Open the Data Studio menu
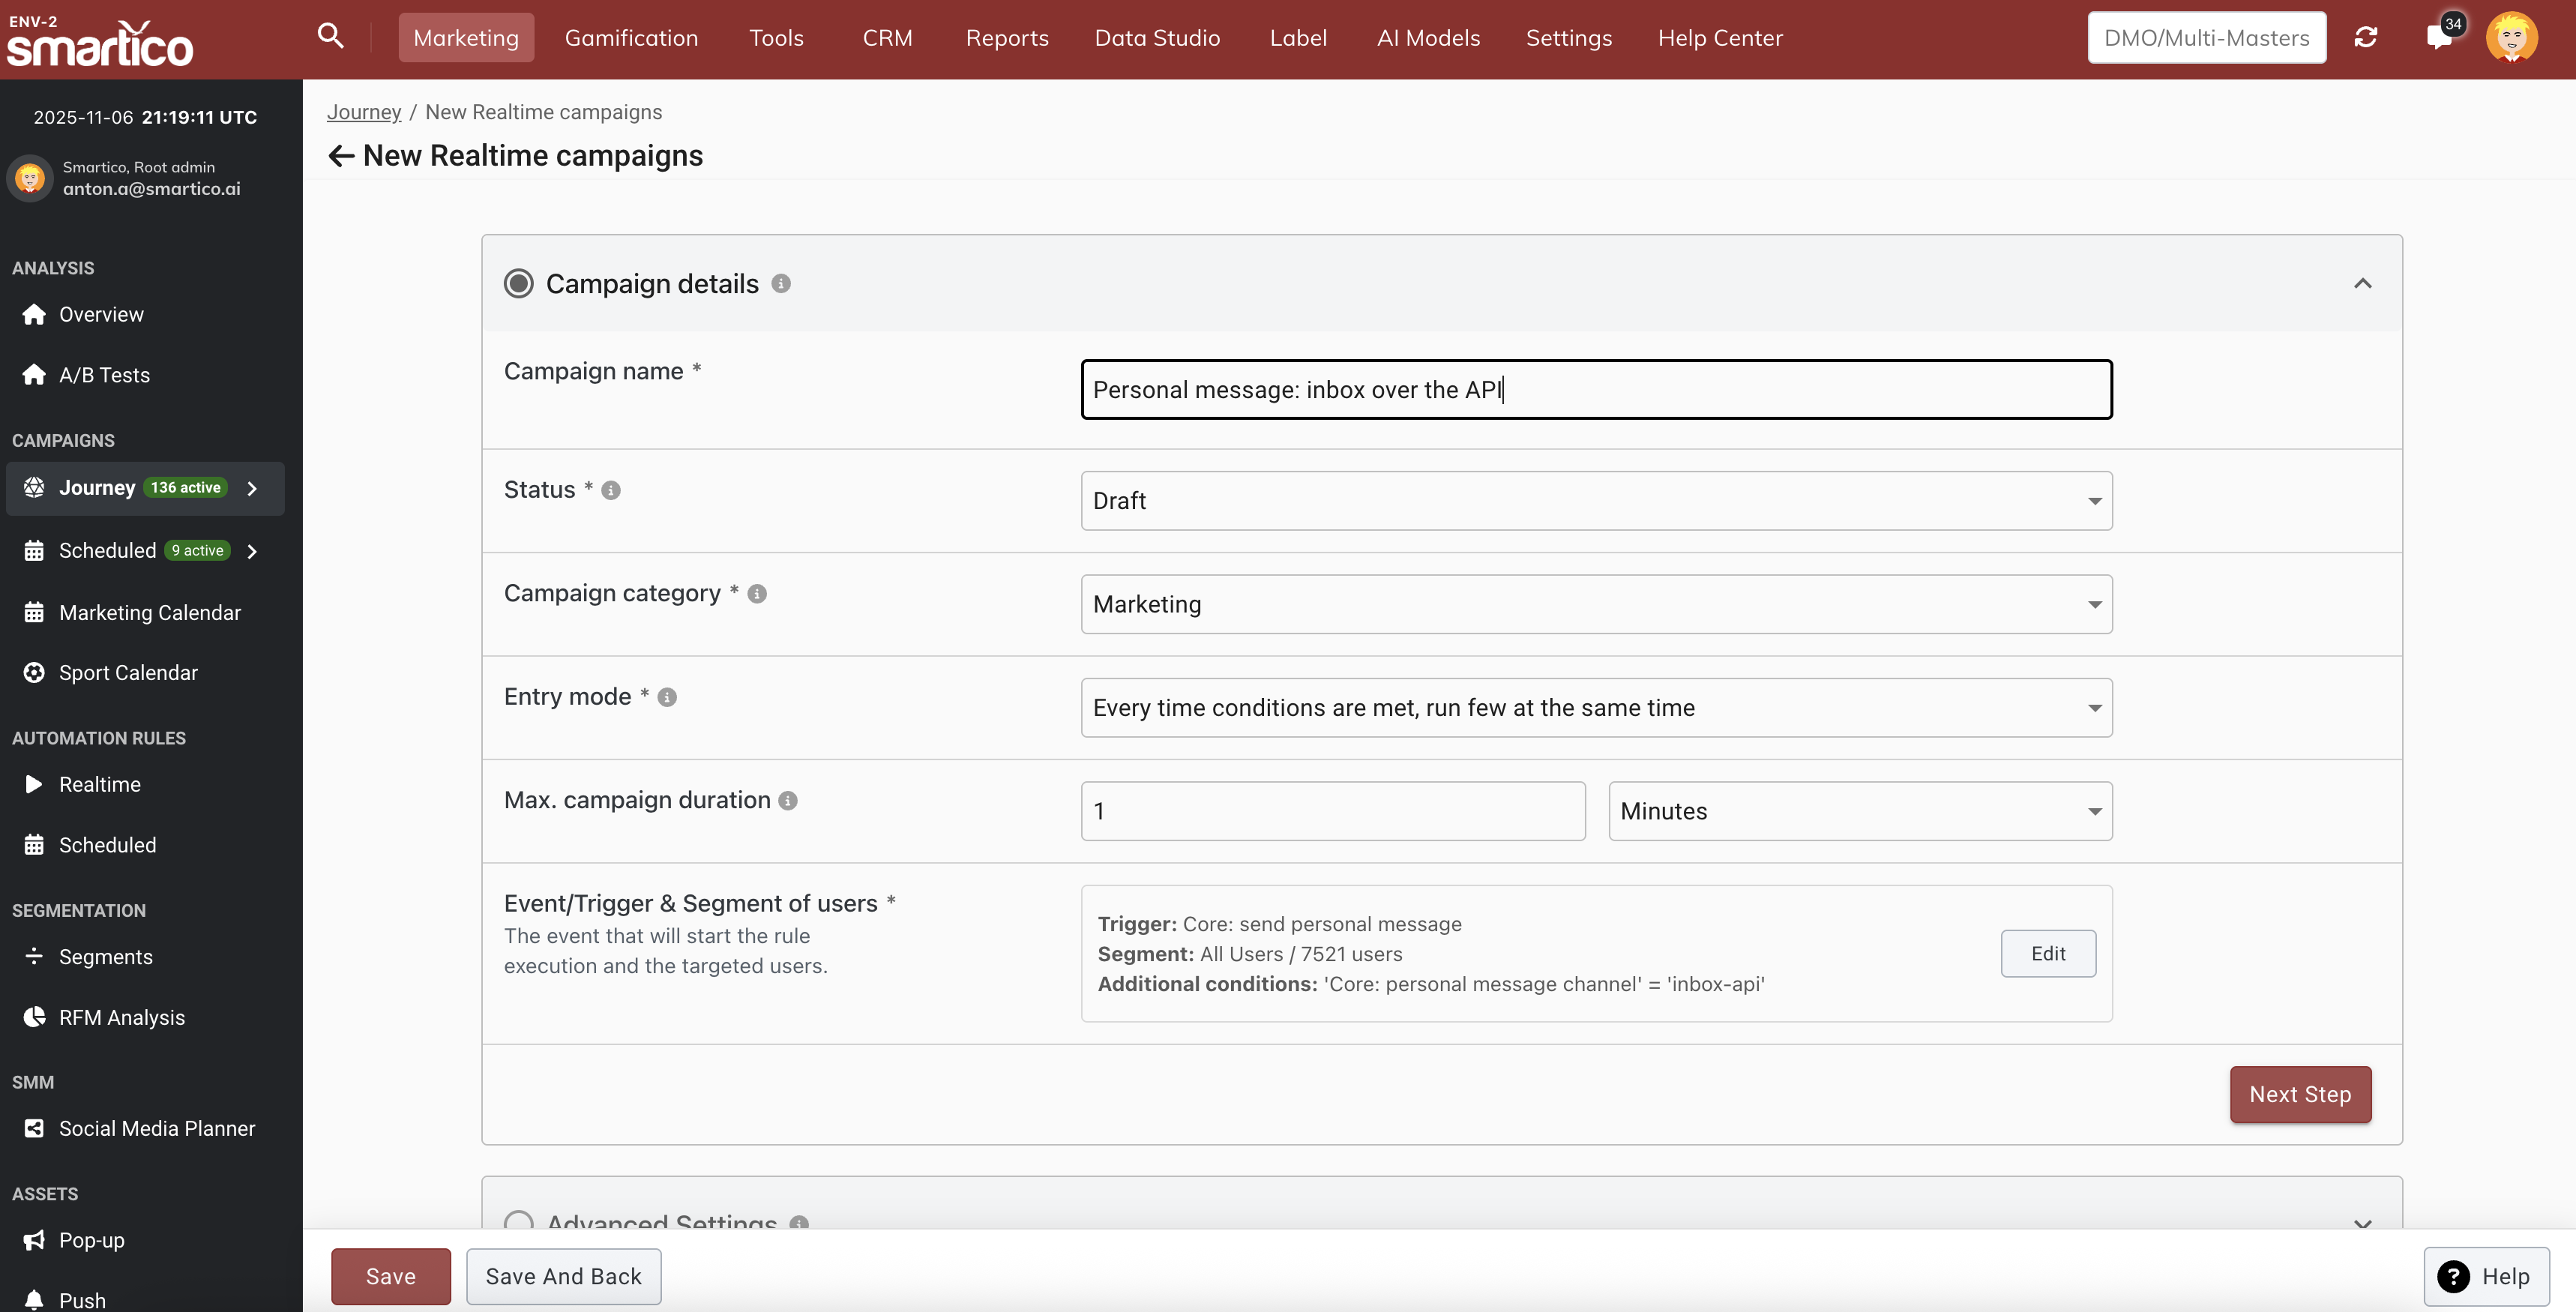Screen dimensions: 2576x1312 pyautogui.click(x=1157, y=38)
